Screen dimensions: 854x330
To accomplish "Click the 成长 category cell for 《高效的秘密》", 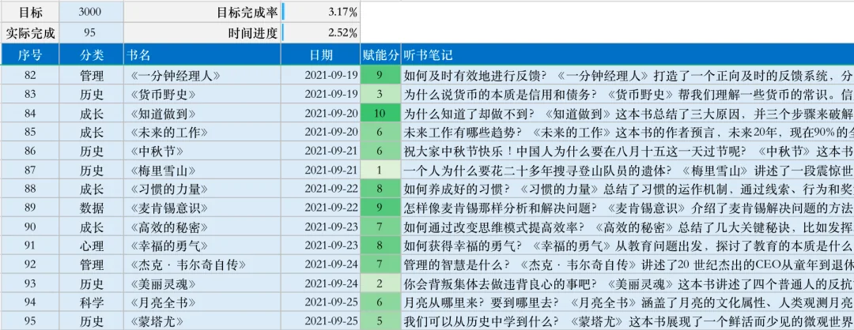I will pos(91,227).
